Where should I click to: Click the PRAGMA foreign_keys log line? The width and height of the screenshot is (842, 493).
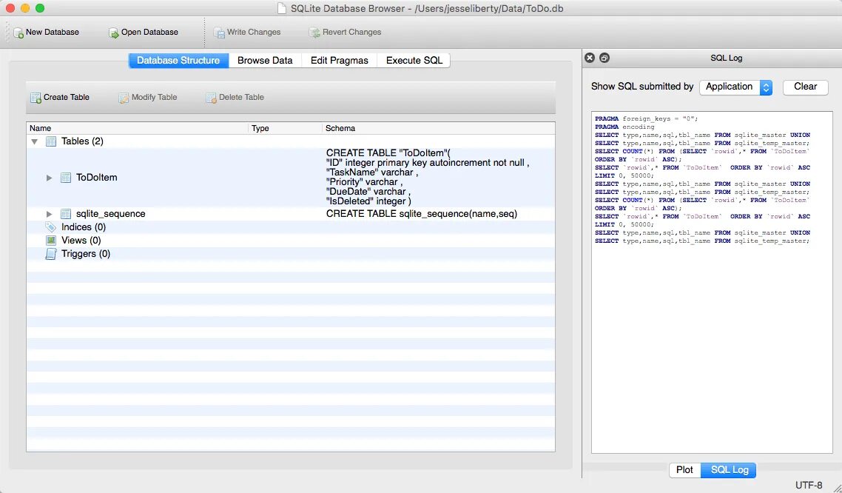click(x=647, y=118)
